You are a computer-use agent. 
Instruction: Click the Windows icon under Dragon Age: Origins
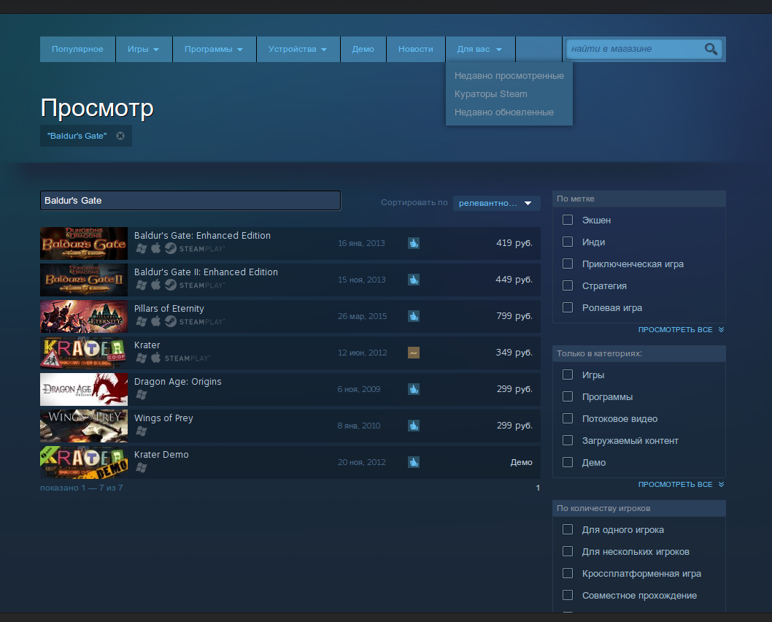click(x=142, y=394)
